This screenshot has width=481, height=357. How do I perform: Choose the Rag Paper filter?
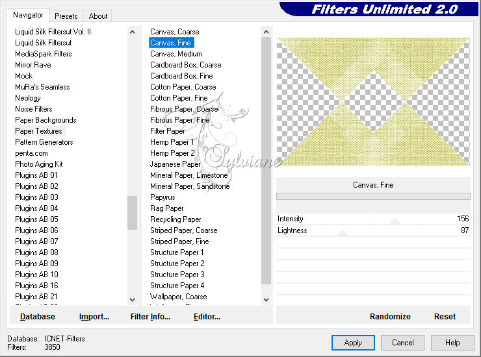pyautogui.click(x=166, y=208)
